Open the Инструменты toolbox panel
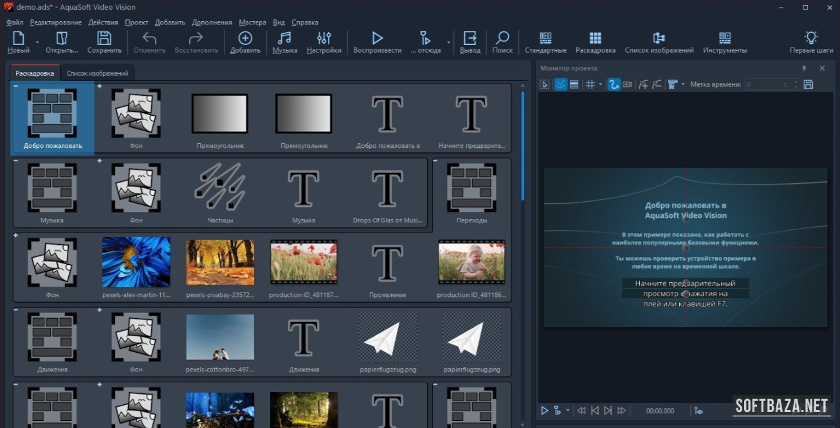Screen dimensions: 840x428 (725, 39)
